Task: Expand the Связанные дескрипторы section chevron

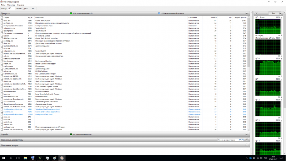Action: point(247,140)
